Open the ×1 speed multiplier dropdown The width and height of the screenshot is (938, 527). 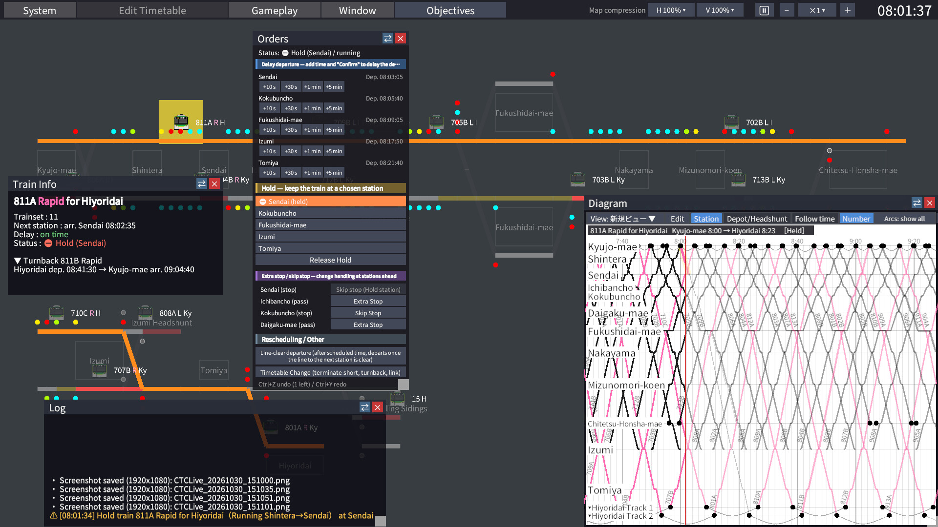pos(817,10)
